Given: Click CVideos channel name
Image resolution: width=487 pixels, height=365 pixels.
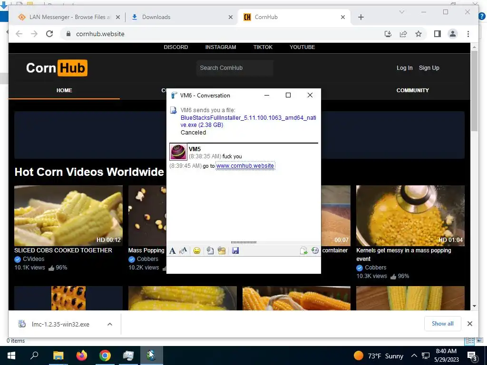Looking at the screenshot, I should tap(34, 259).
